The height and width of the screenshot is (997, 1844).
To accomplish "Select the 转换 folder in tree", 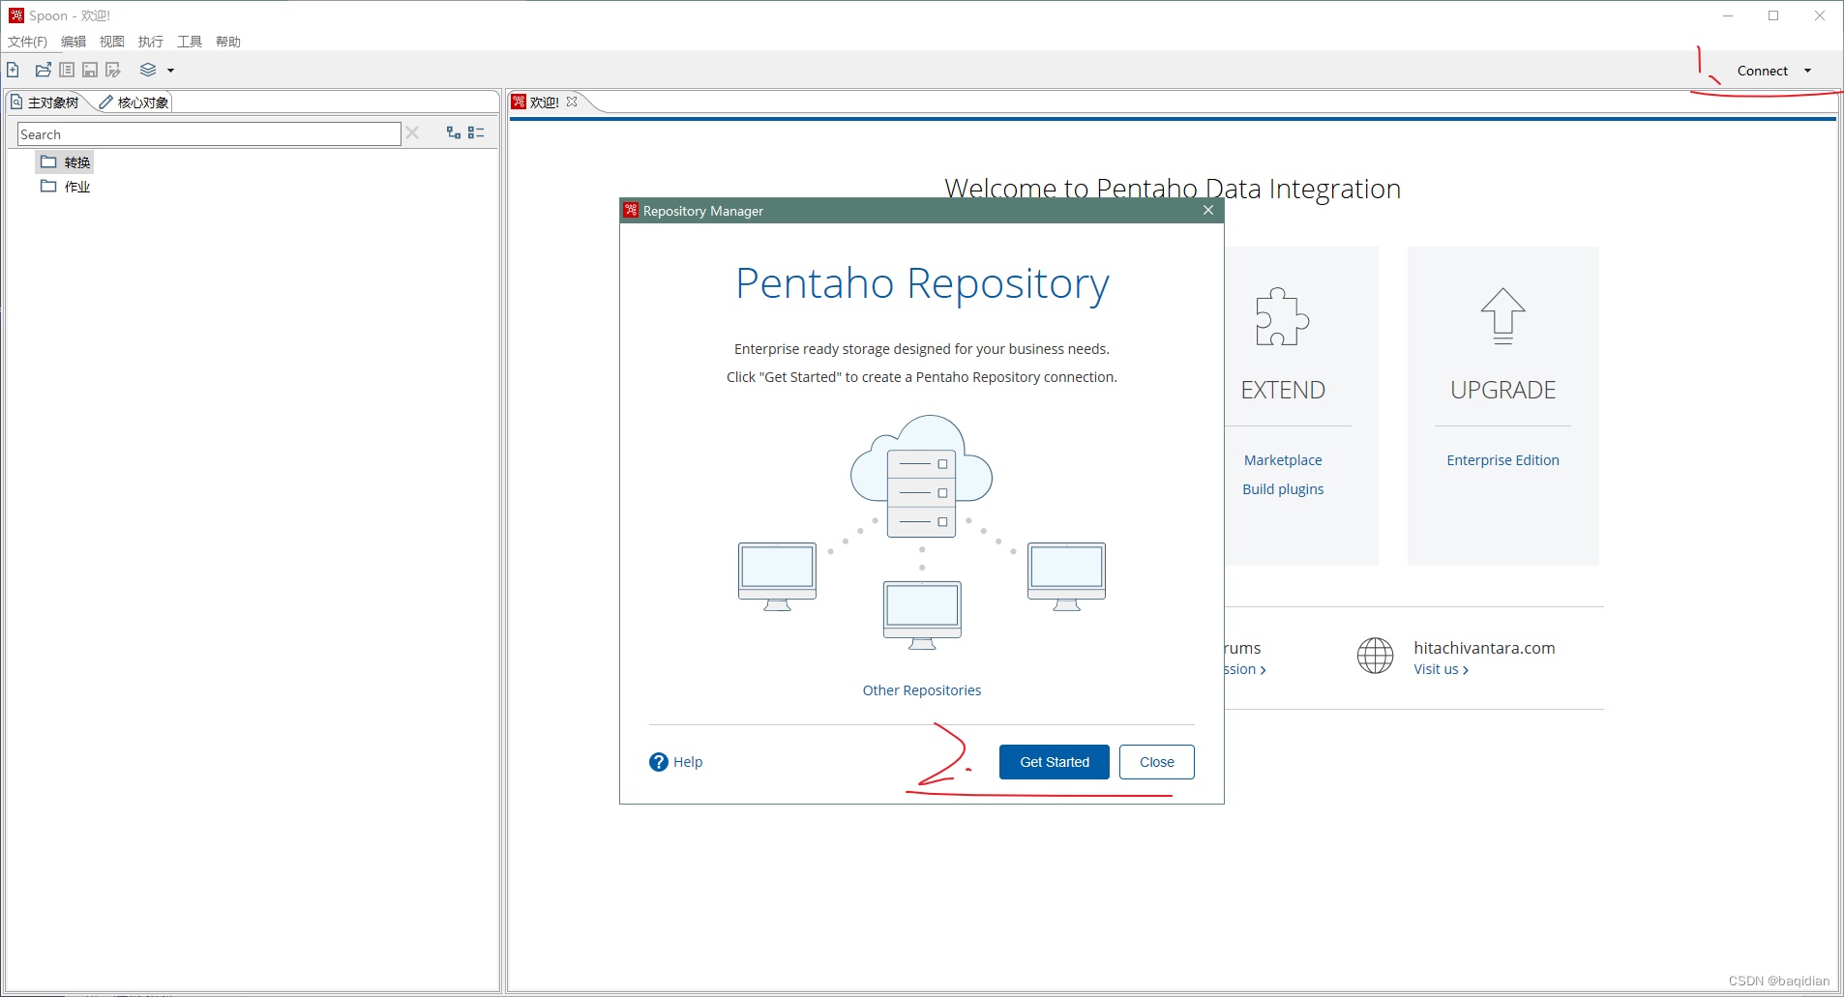I will pyautogui.click(x=66, y=161).
